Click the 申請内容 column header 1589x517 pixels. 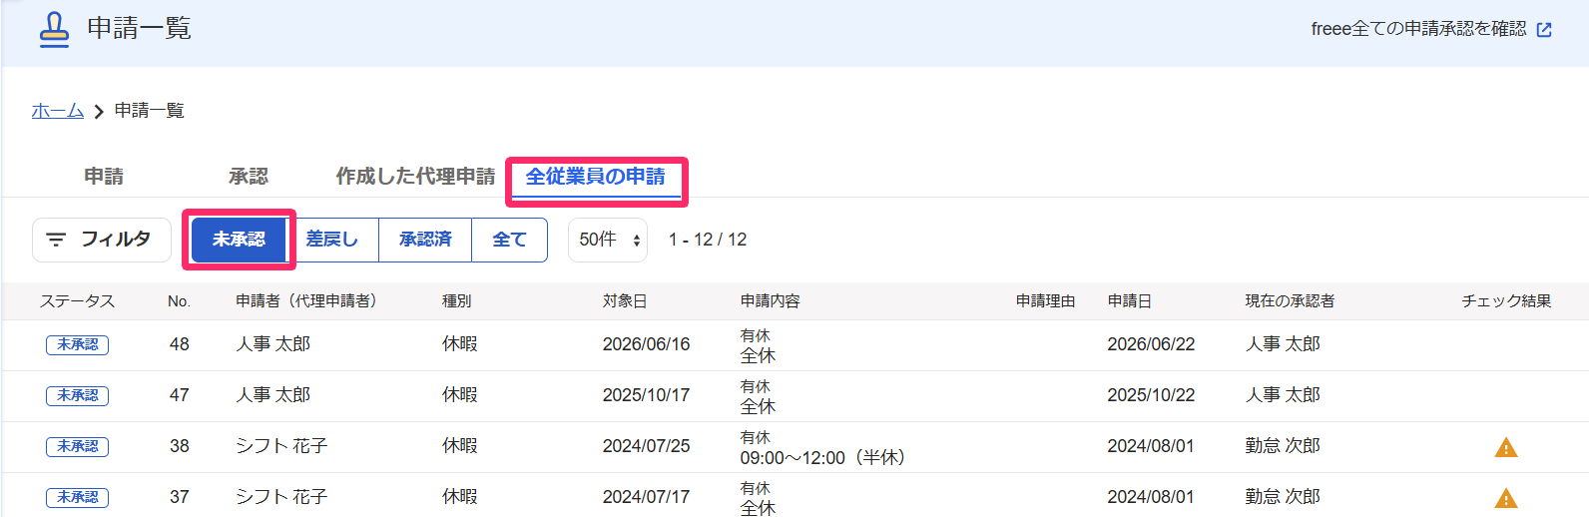click(x=770, y=301)
